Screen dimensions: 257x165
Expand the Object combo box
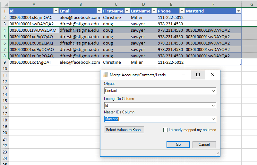point(213,91)
